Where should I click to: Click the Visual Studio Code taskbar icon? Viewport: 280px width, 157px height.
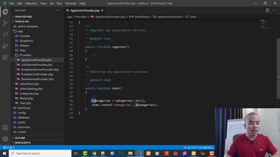coord(140,153)
